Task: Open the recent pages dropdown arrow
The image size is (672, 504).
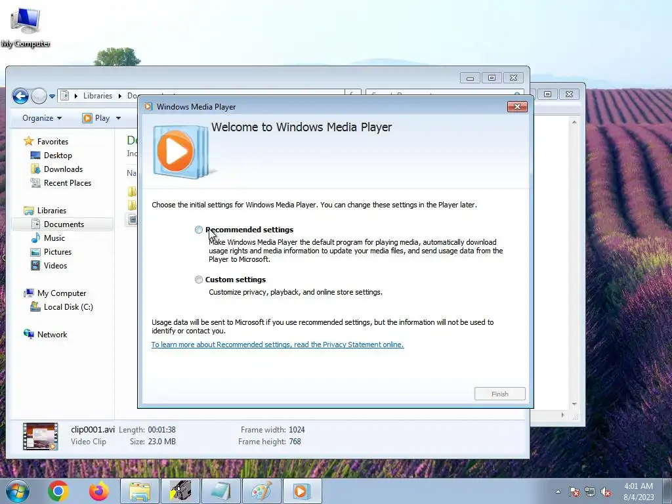Action: (52, 96)
